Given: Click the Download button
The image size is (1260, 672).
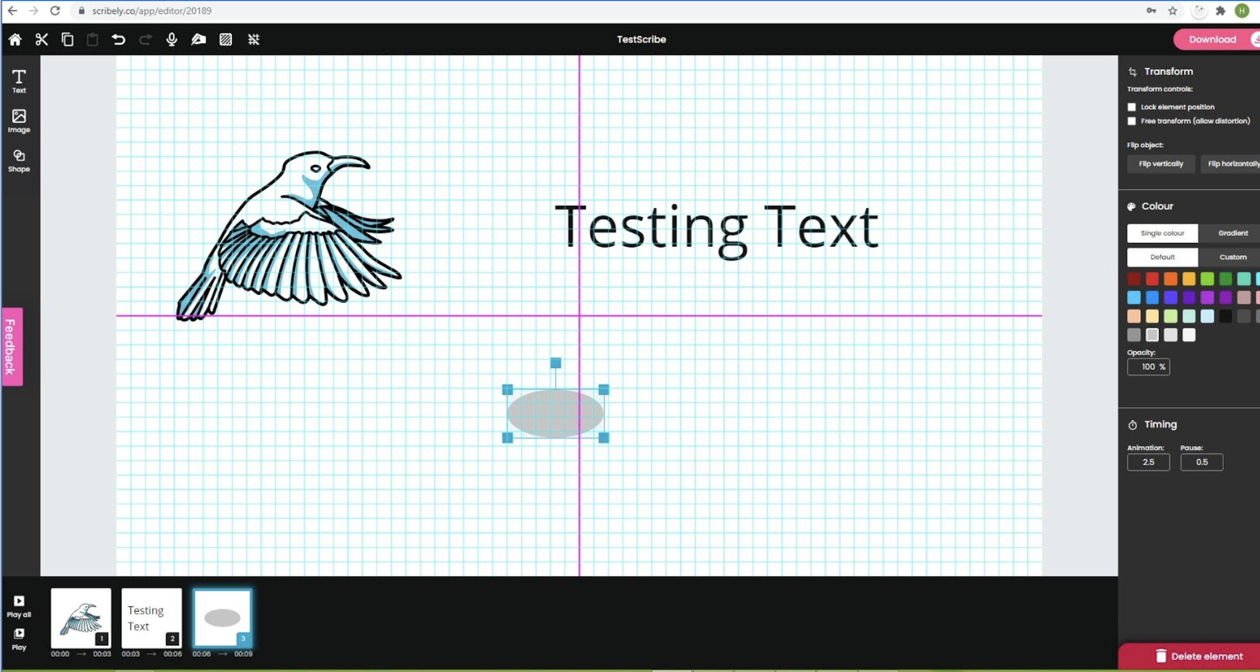Looking at the screenshot, I should [x=1213, y=39].
